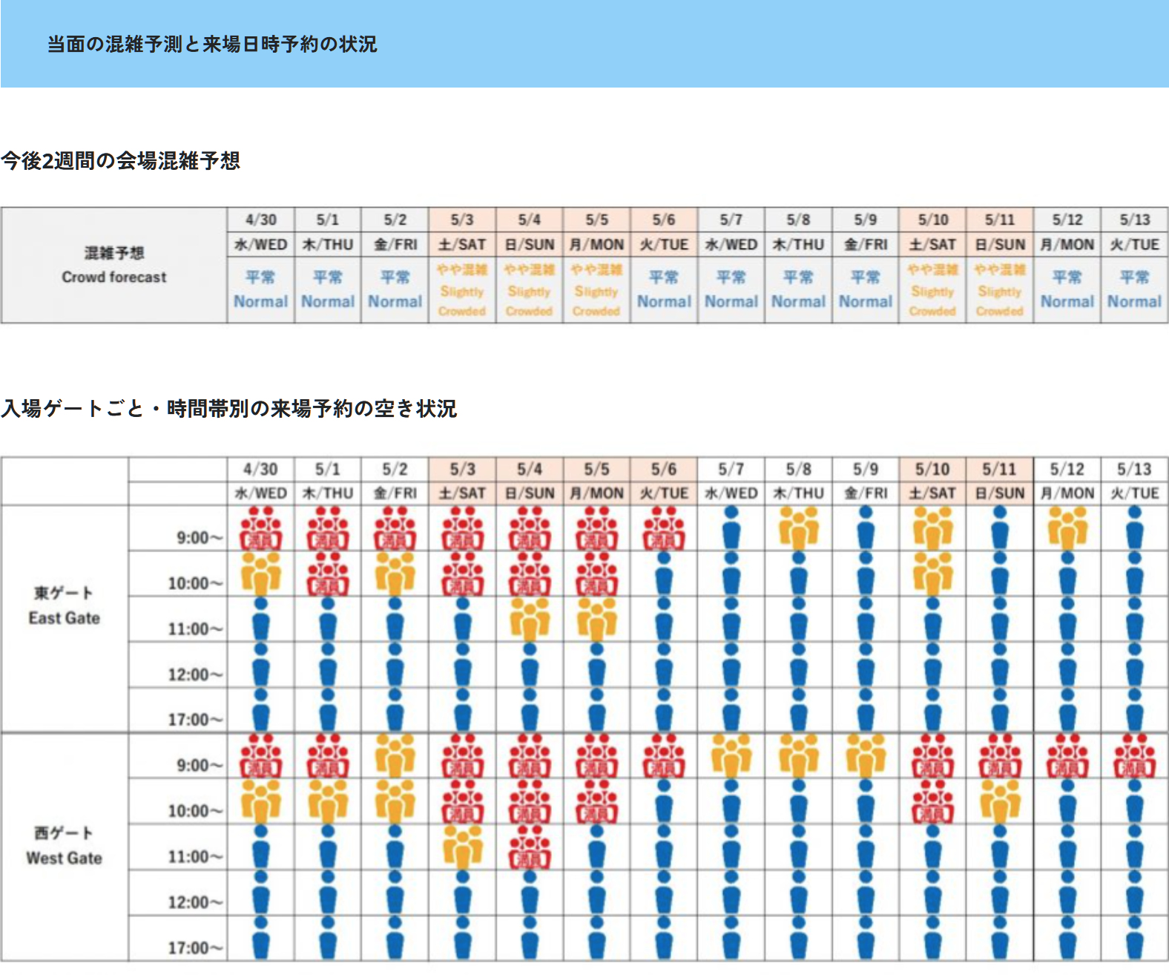Click West Gate 10:00 full icon for 5/10
Viewport: 1169px width, 975px height.
click(932, 802)
